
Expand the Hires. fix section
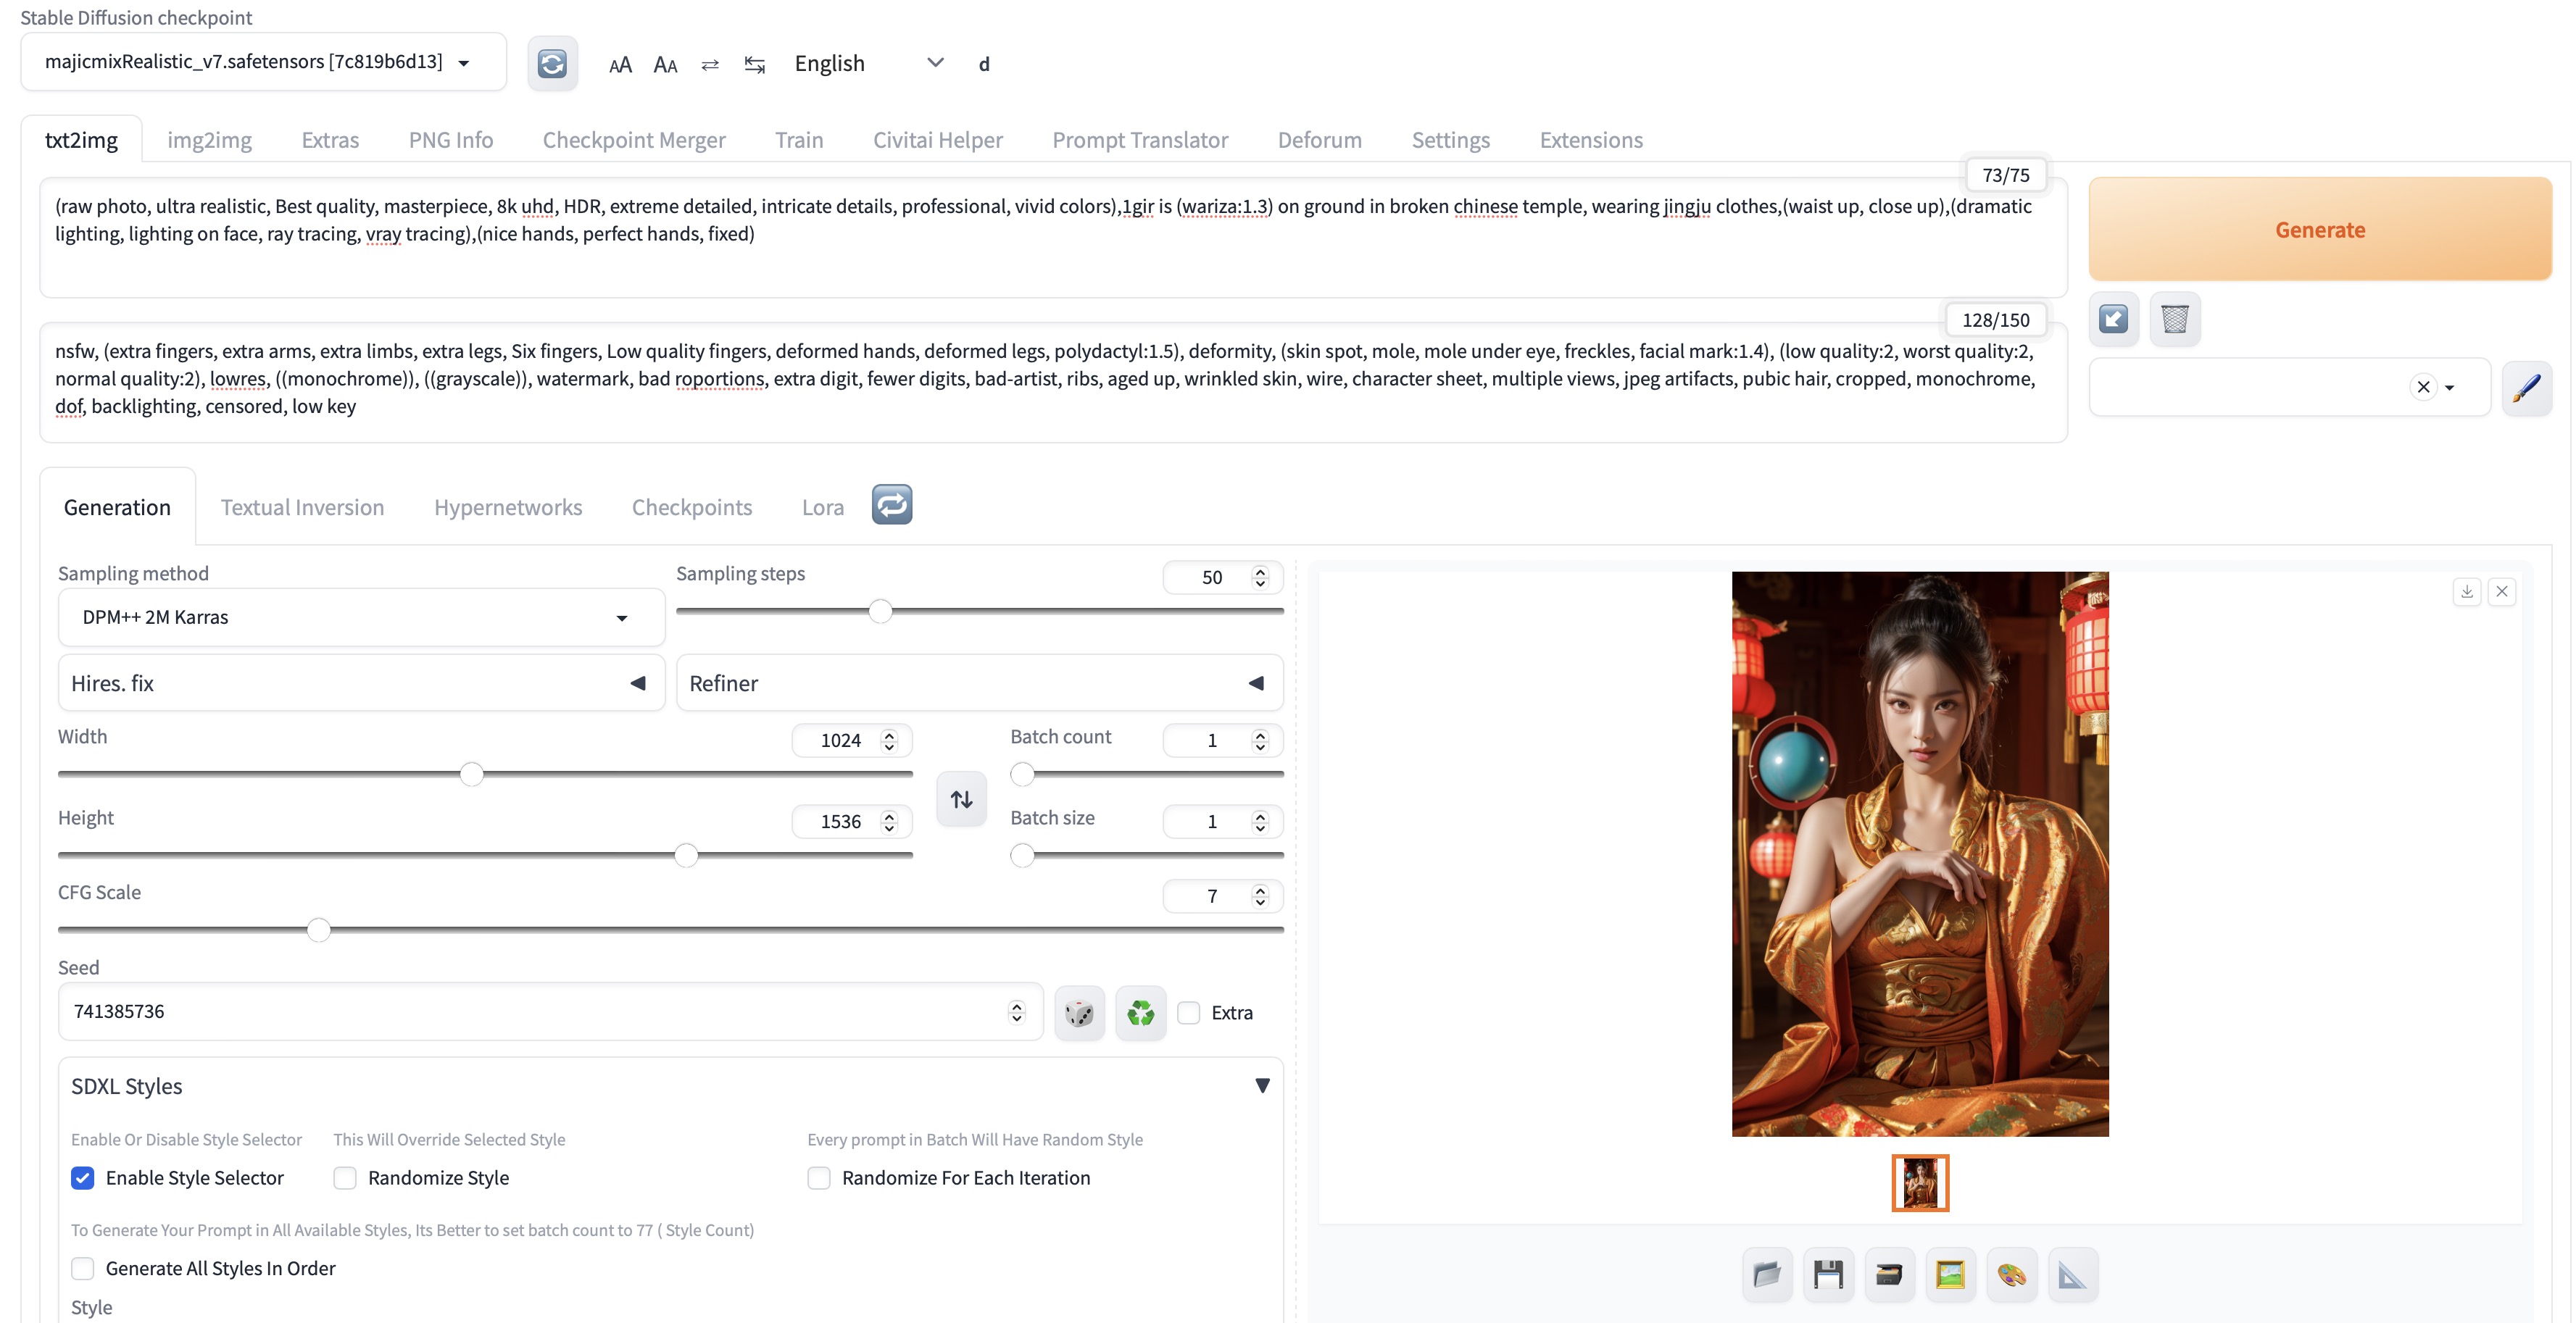click(360, 683)
